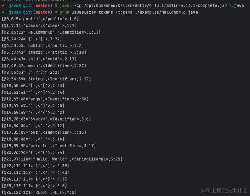Image resolution: width=250 pixels, height=196 pixels.
Task: Click the 'args' Identifier token line
Action: coord(45,99)
